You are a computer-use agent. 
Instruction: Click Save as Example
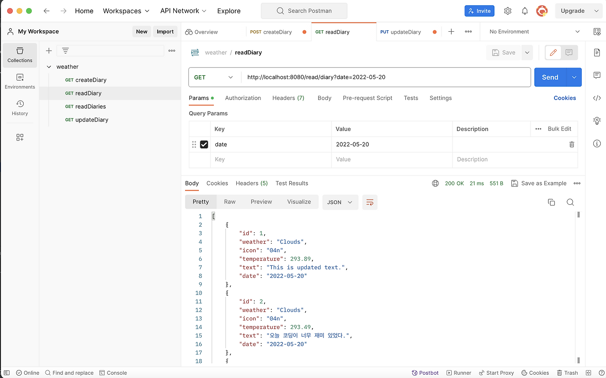pos(539,183)
